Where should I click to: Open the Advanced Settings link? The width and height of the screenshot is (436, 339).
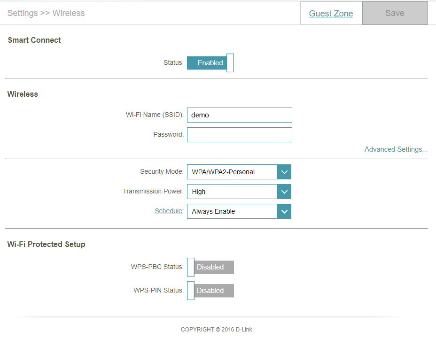(396, 149)
